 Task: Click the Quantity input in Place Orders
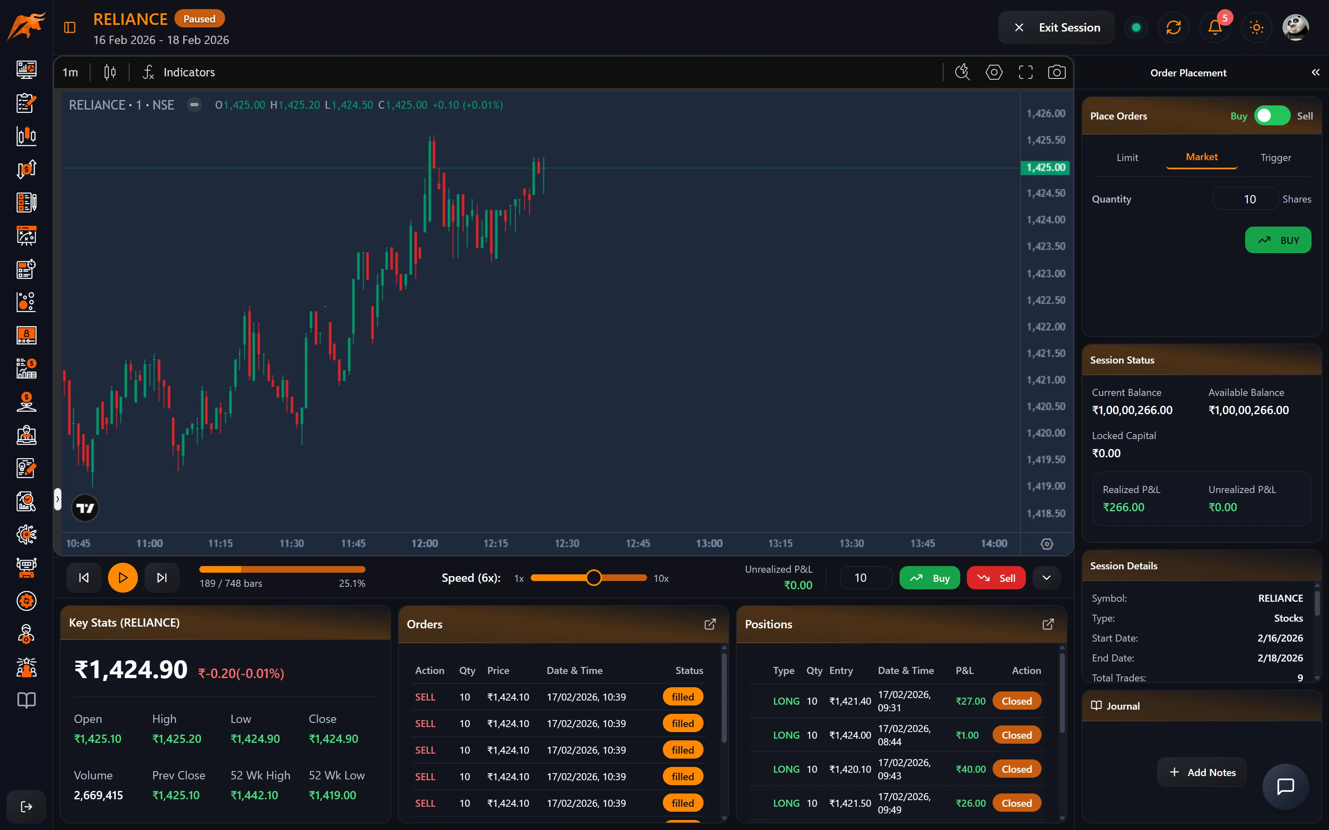1245,199
